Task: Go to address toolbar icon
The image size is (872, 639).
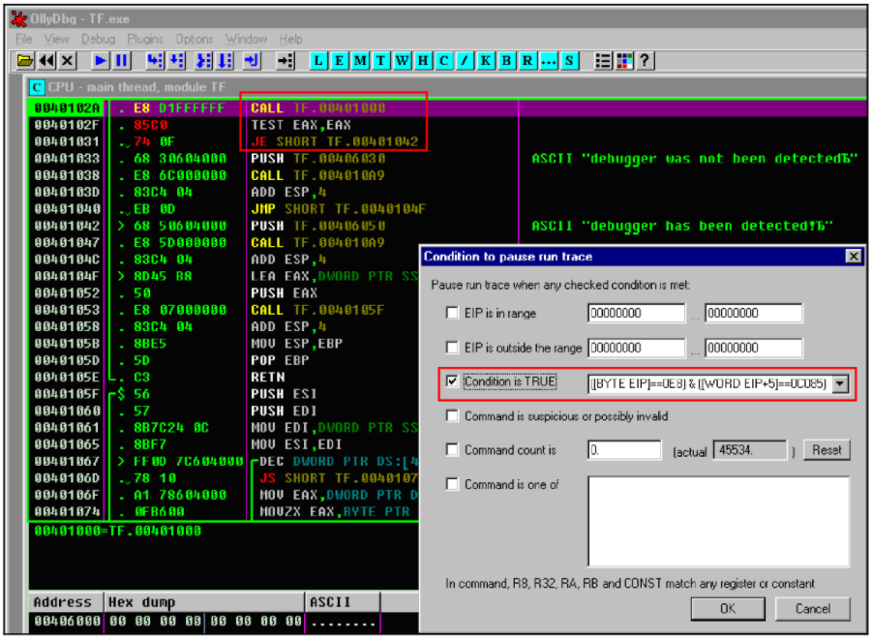Action: tap(286, 61)
